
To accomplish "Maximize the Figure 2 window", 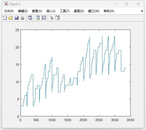I will 126,4.
